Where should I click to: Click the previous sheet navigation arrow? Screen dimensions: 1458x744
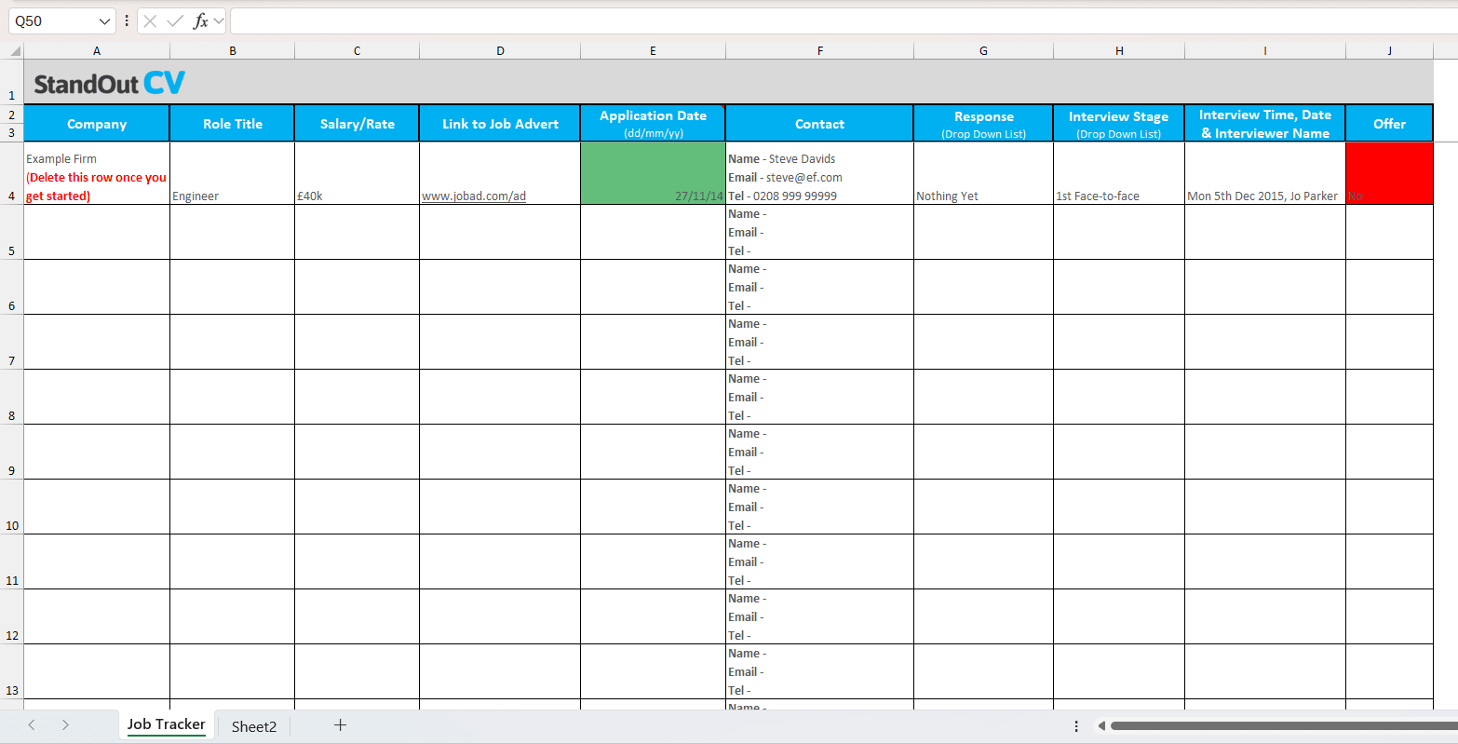pyautogui.click(x=32, y=724)
